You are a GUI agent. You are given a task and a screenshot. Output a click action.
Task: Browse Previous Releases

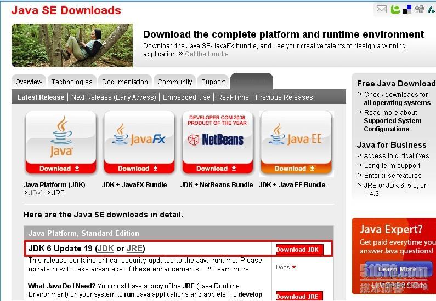coord(284,97)
